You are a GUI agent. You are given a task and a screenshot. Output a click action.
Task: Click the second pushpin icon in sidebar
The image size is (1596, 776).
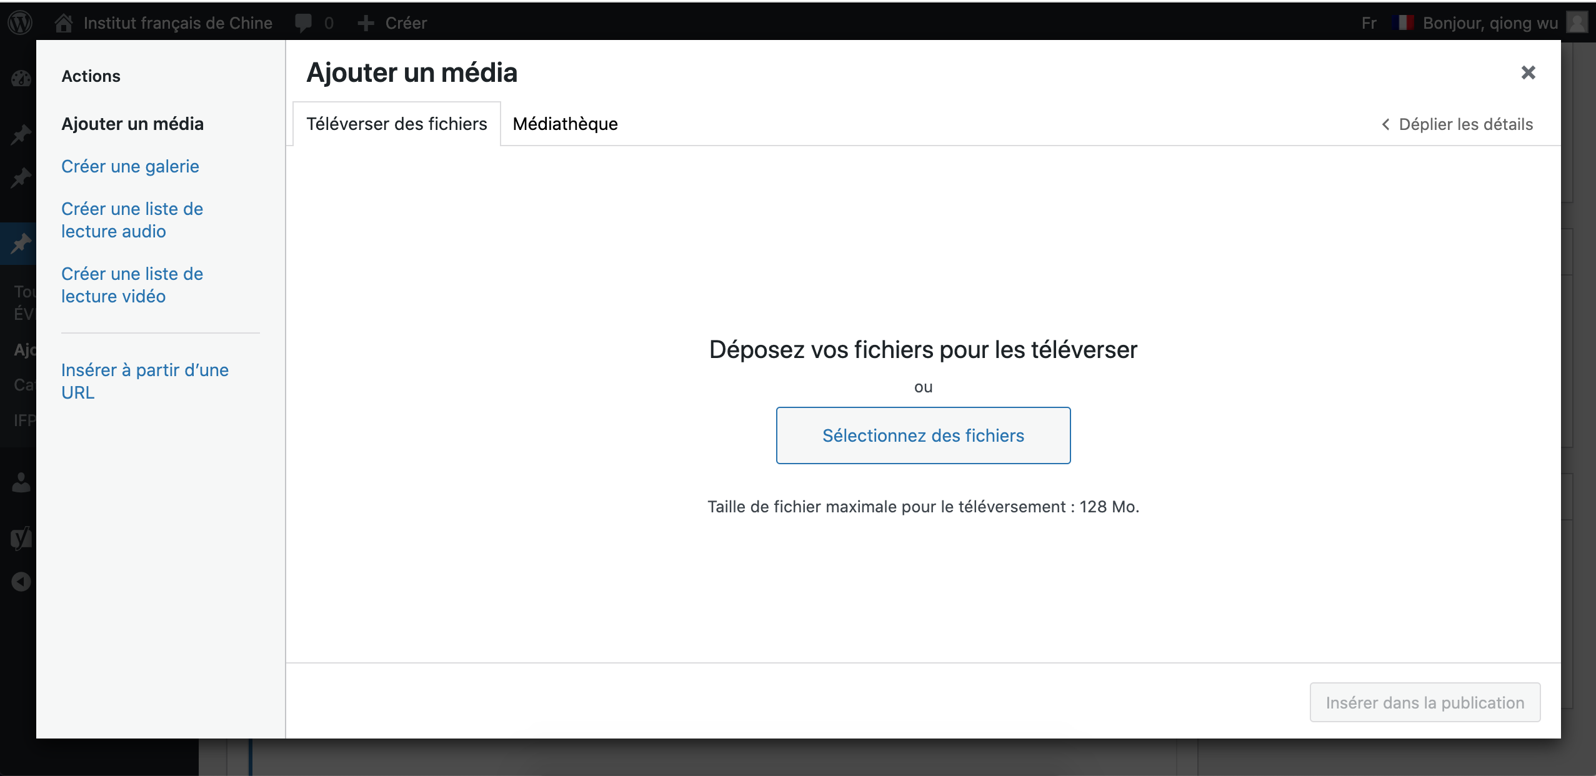pos(21,177)
